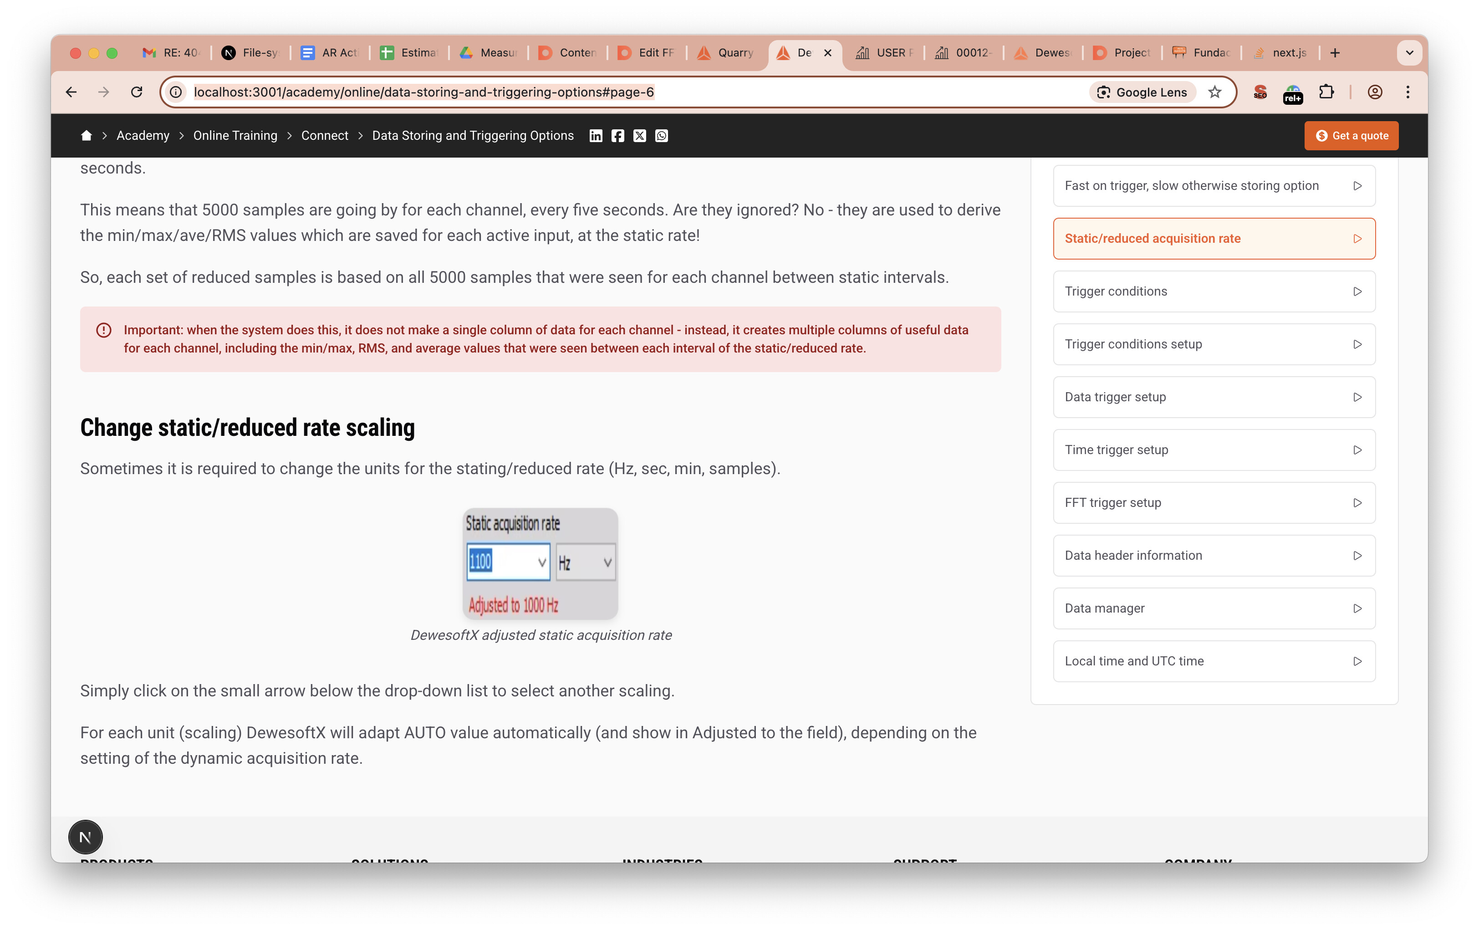Open Chrome three-dot menu
Viewport: 1479px width, 930px height.
tap(1408, 92)
